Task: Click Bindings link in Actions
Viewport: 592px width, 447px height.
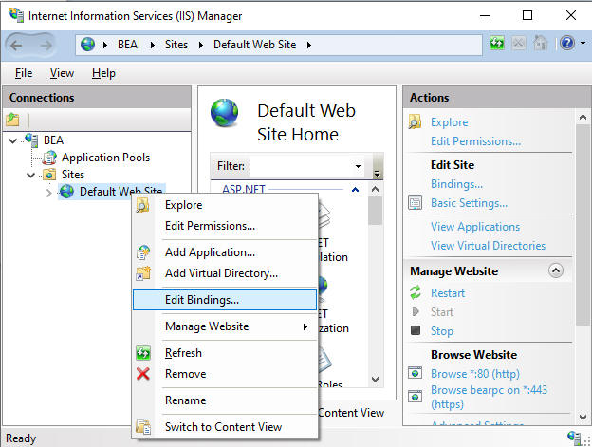Action: pyautogui.click(x=456, y=184)
